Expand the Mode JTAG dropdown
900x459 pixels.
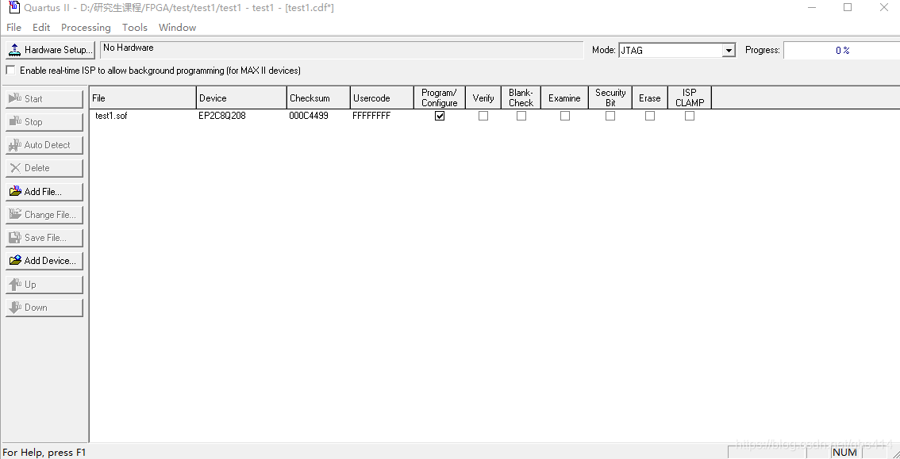coord(729,51)
